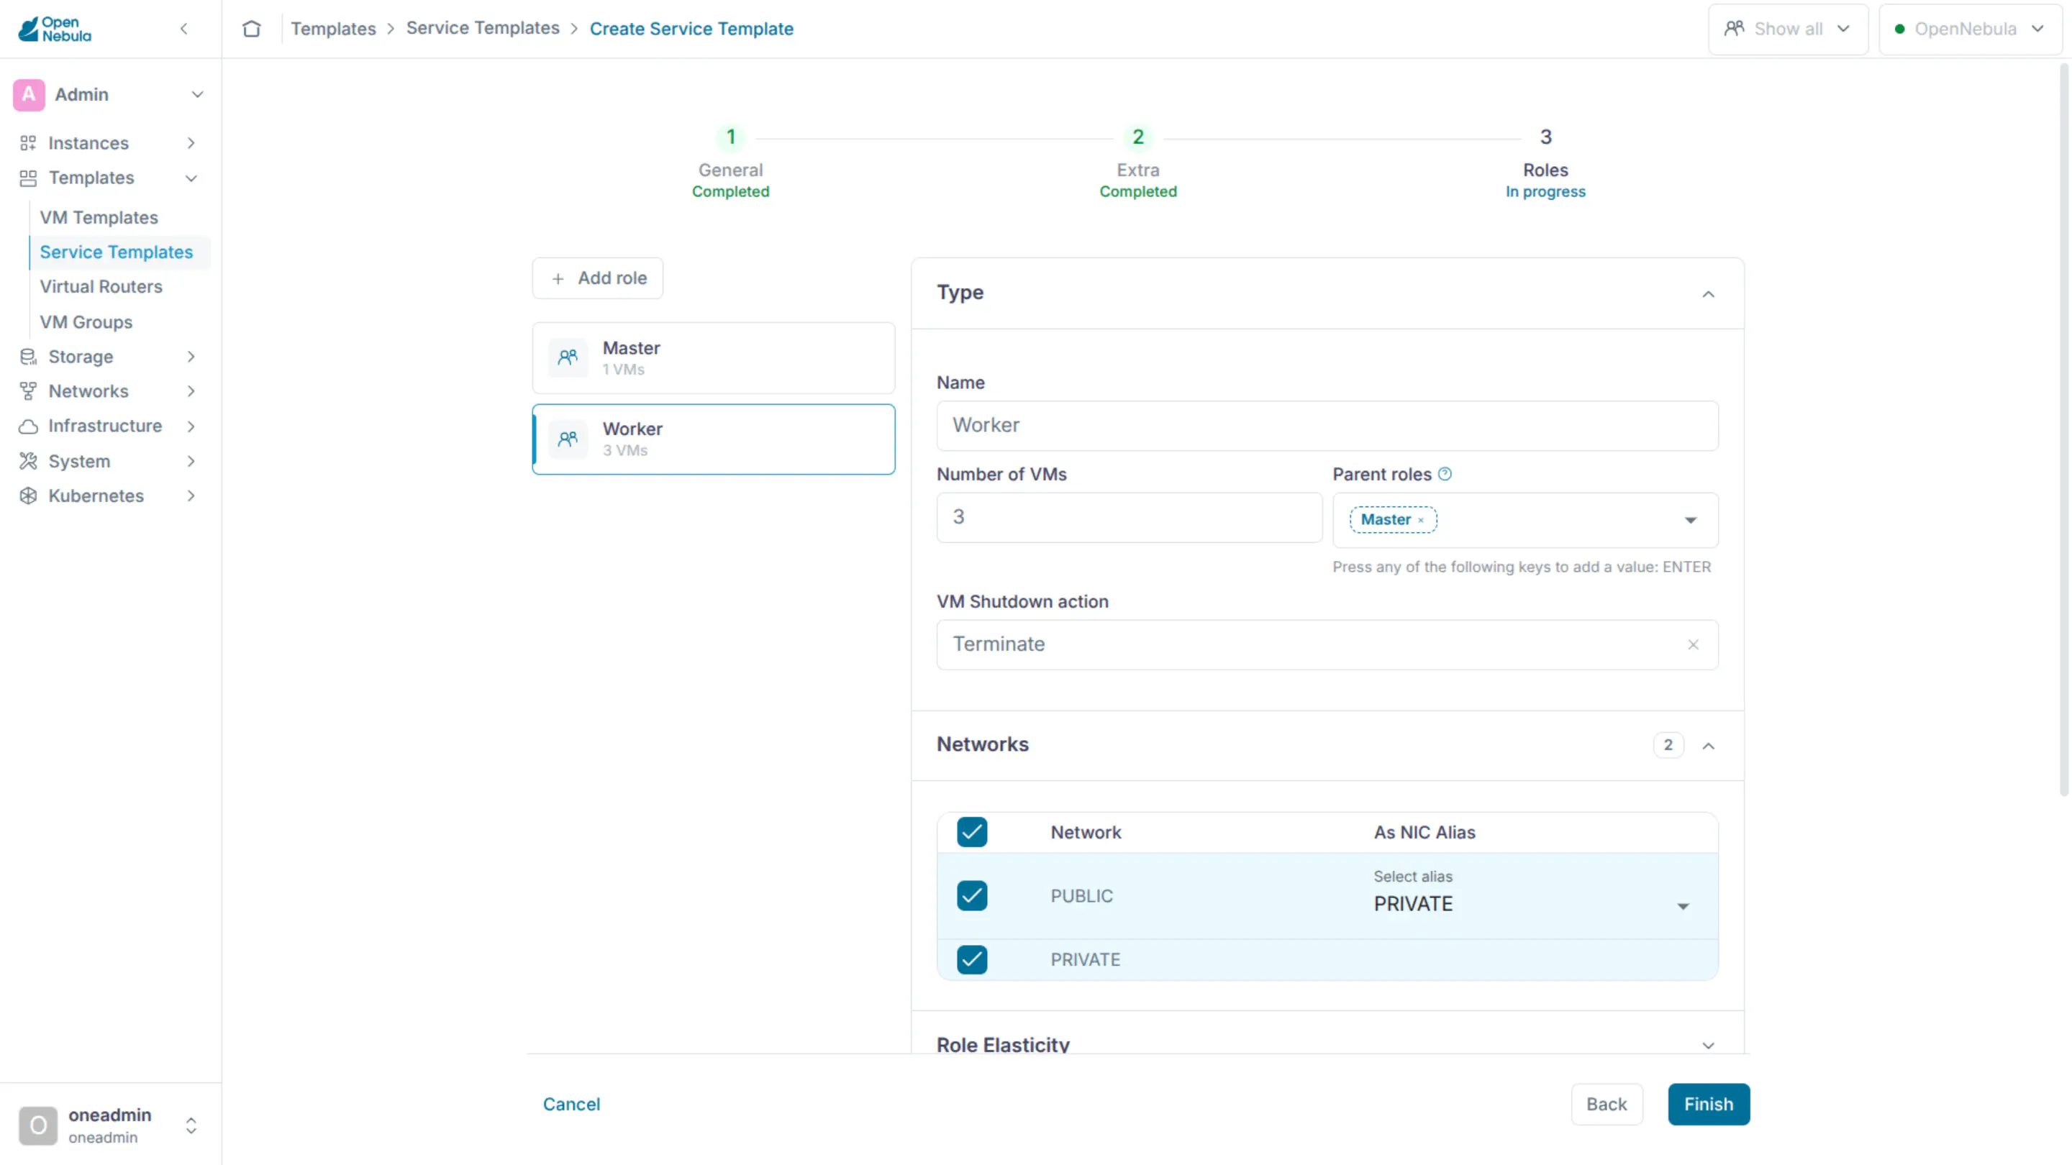Click the Worker role group icon
This screenshot has height=1165, width=2072.
pos(568,439)
